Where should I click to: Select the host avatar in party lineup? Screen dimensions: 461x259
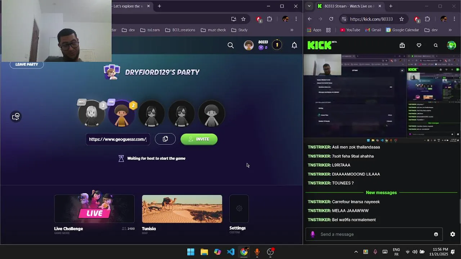(91, 114)
